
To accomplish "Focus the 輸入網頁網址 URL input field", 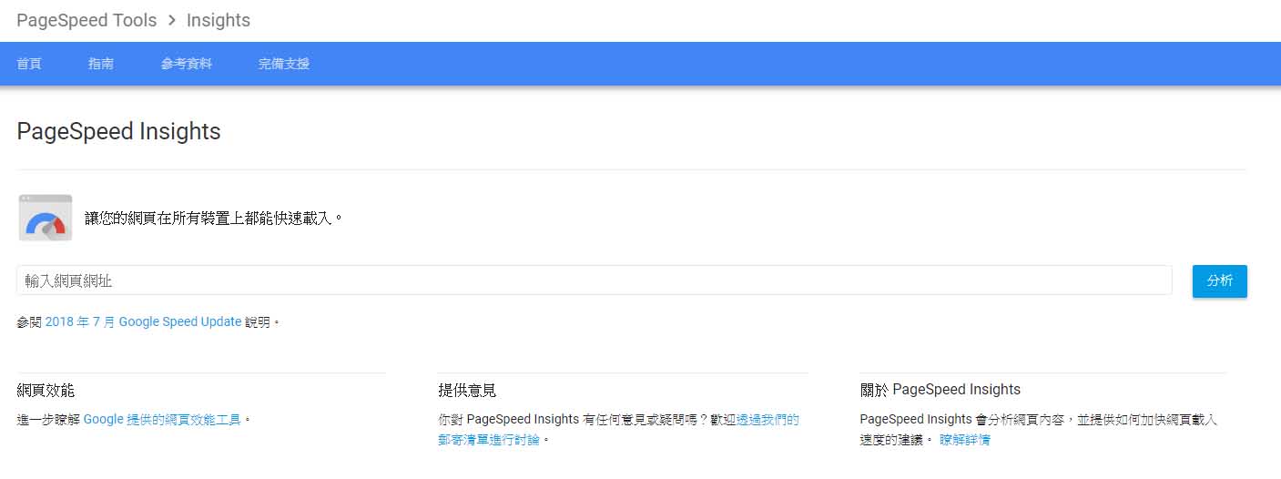I will [595, 280].
